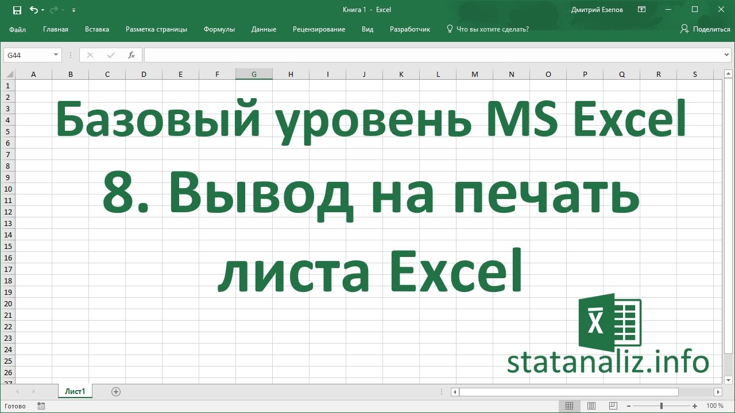The width and height of the screenshot is (735, 413).
Task: Select row 1 header
Action: [8, 85]
